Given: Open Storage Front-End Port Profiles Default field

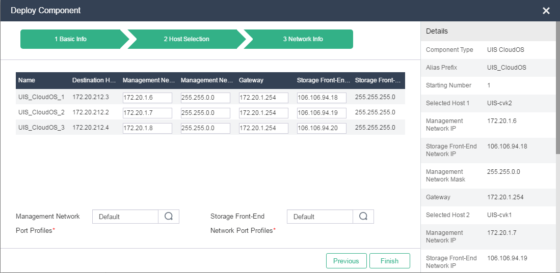Looking at the screenshot, I should coord(320,217).
